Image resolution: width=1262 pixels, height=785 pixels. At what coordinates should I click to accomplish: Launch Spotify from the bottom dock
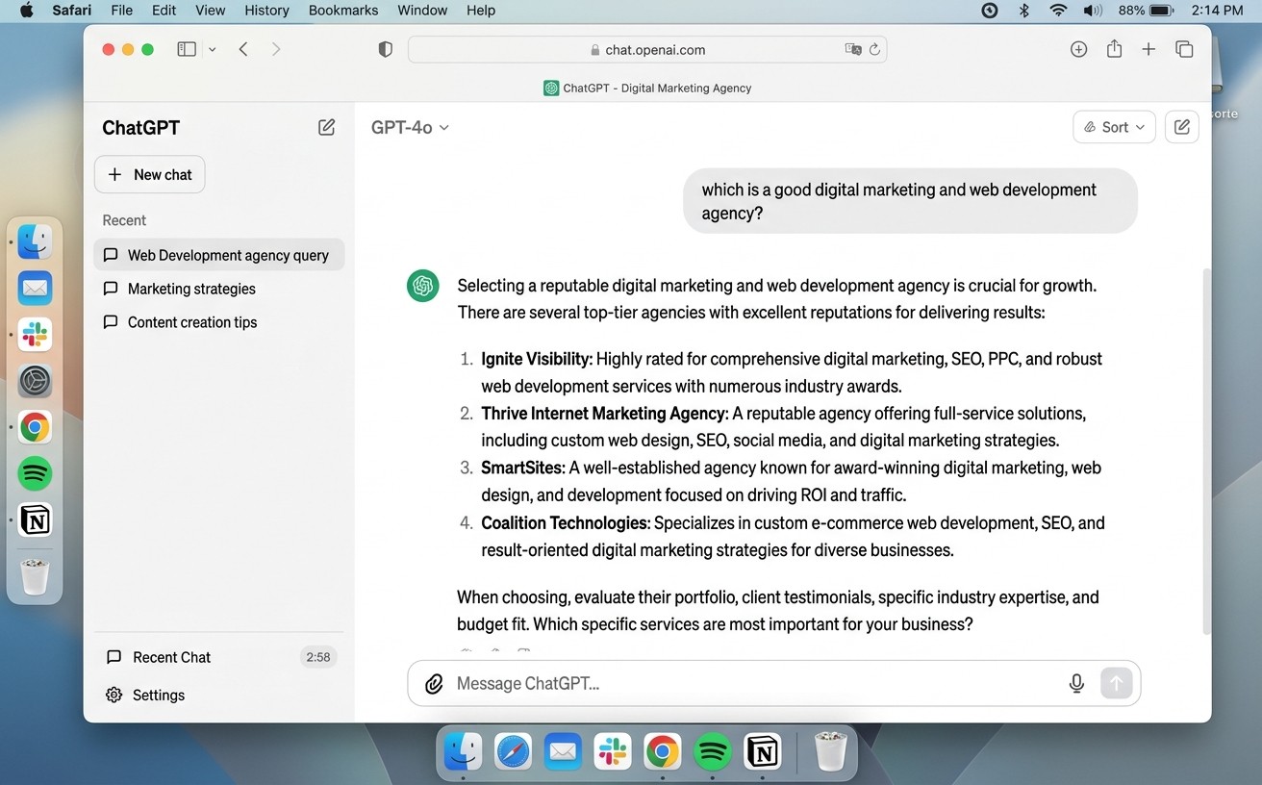(x=713, y=752)
